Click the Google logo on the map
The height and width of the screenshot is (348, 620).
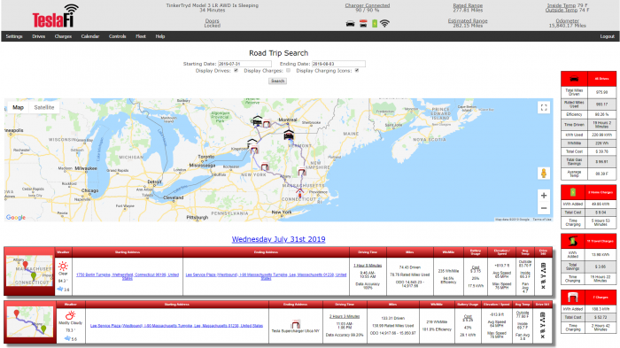[16, 217]
